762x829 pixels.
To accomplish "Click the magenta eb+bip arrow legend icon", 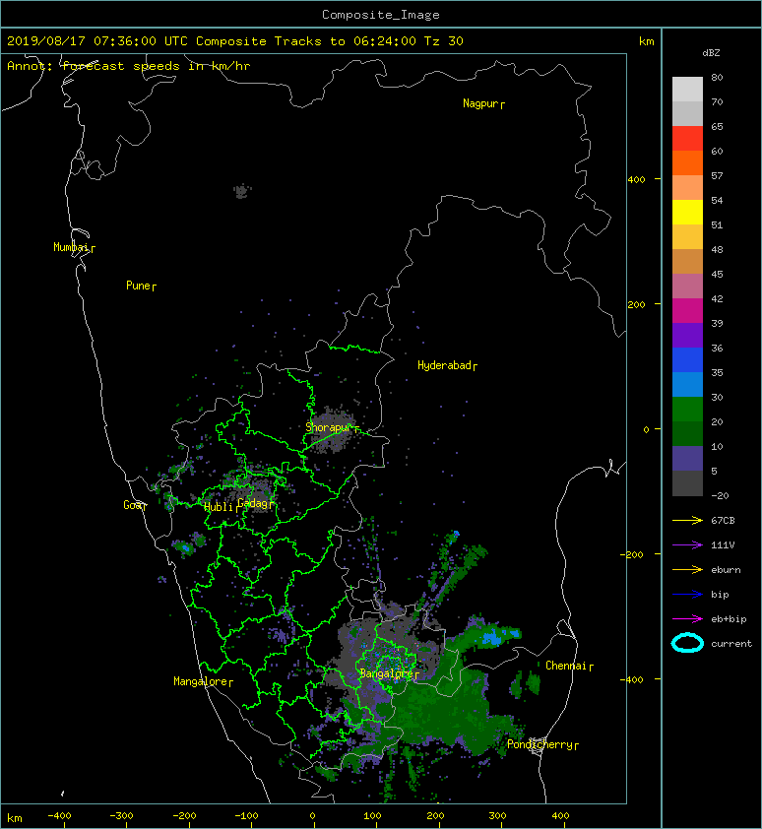I will [687, 618].
